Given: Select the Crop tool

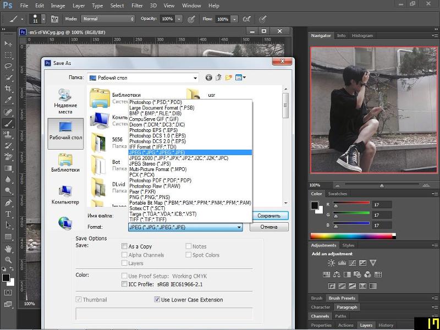Looking at the screenshot, I should tap(8, 89).
